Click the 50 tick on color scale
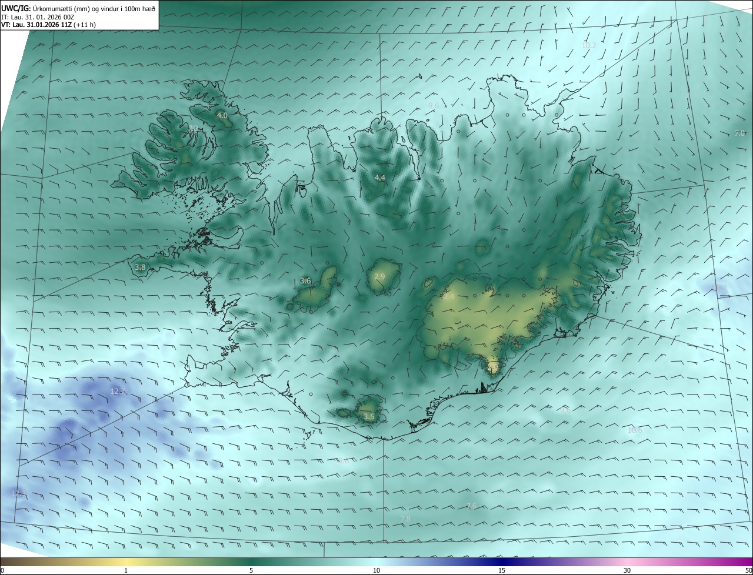The width and height of the screenshot is (753, 575). 749,570
